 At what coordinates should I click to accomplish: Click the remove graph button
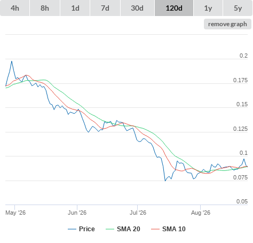point(227,24)
